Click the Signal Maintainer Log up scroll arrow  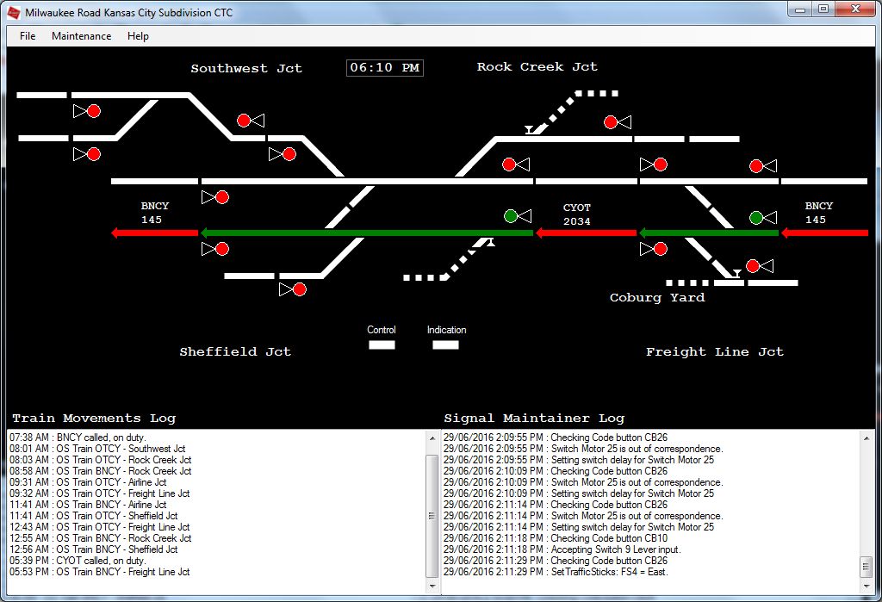click(866, 438)
